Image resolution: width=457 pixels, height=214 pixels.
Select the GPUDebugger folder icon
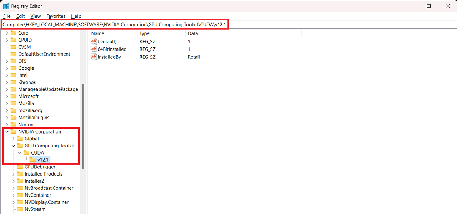click(20, 167)
